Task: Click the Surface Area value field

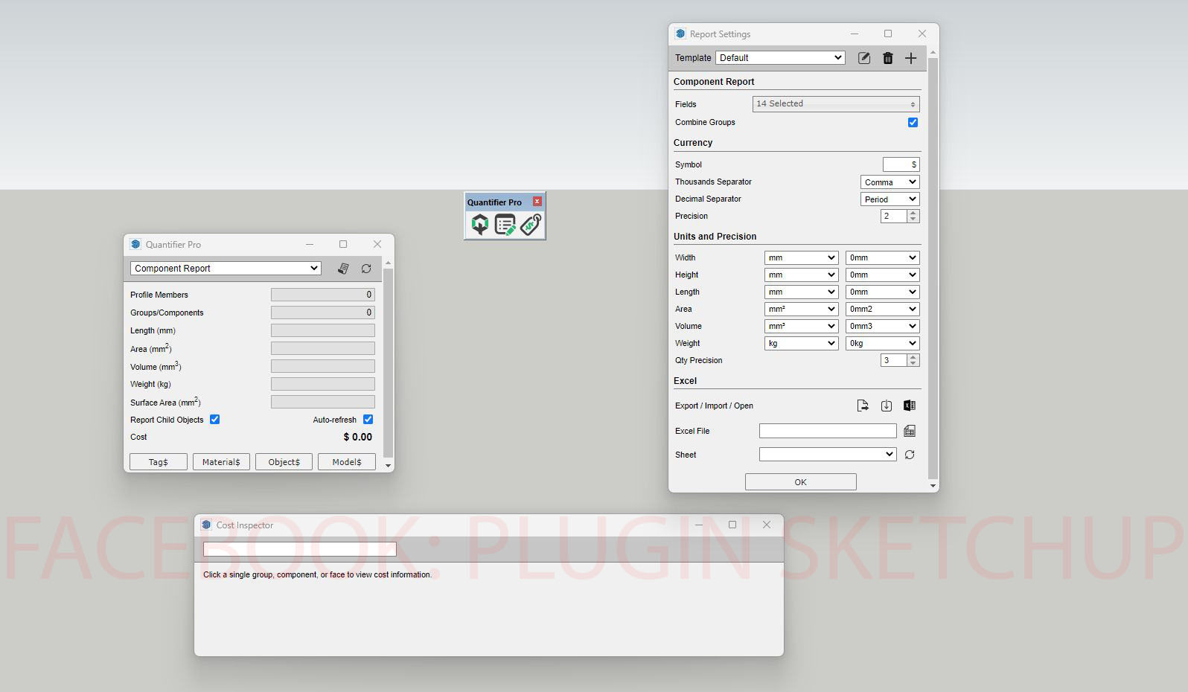Action: pyautogui.click(x=323, y=402)
